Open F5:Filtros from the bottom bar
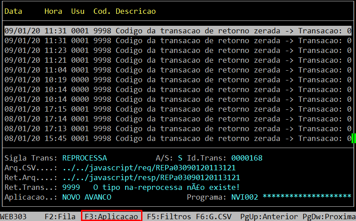This screenshot has width=356, height=221. pyautogui.click(x=169, y=216)
